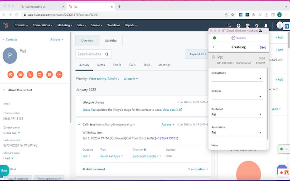Expand the Contacted Pat field arrow
This screenshot has height=181, width=290.
pyautogui.click(x=260, y=115)
